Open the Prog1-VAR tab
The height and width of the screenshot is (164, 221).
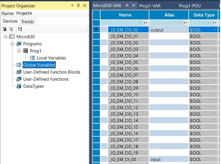tap(150, 6)
